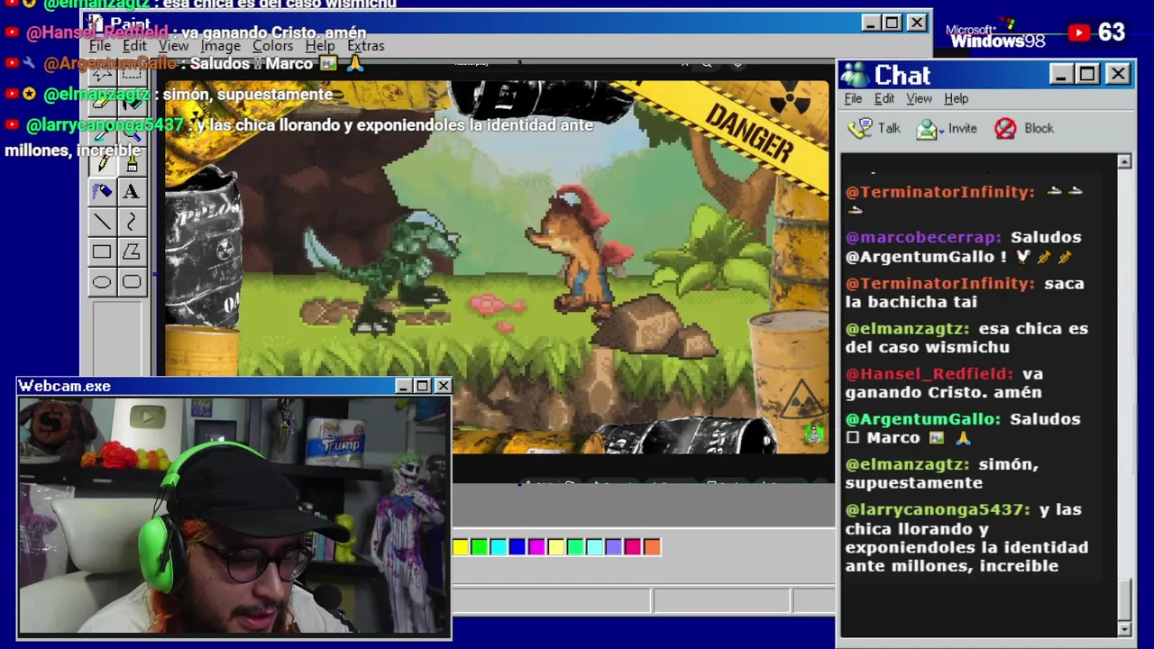
Task: Open the Paint Image menu
Action: (220, 46)
